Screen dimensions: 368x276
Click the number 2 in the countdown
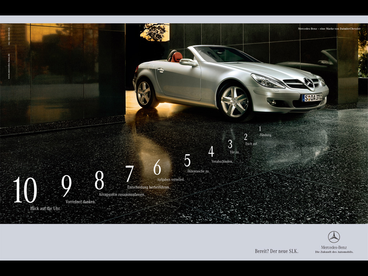pos(246,137)
